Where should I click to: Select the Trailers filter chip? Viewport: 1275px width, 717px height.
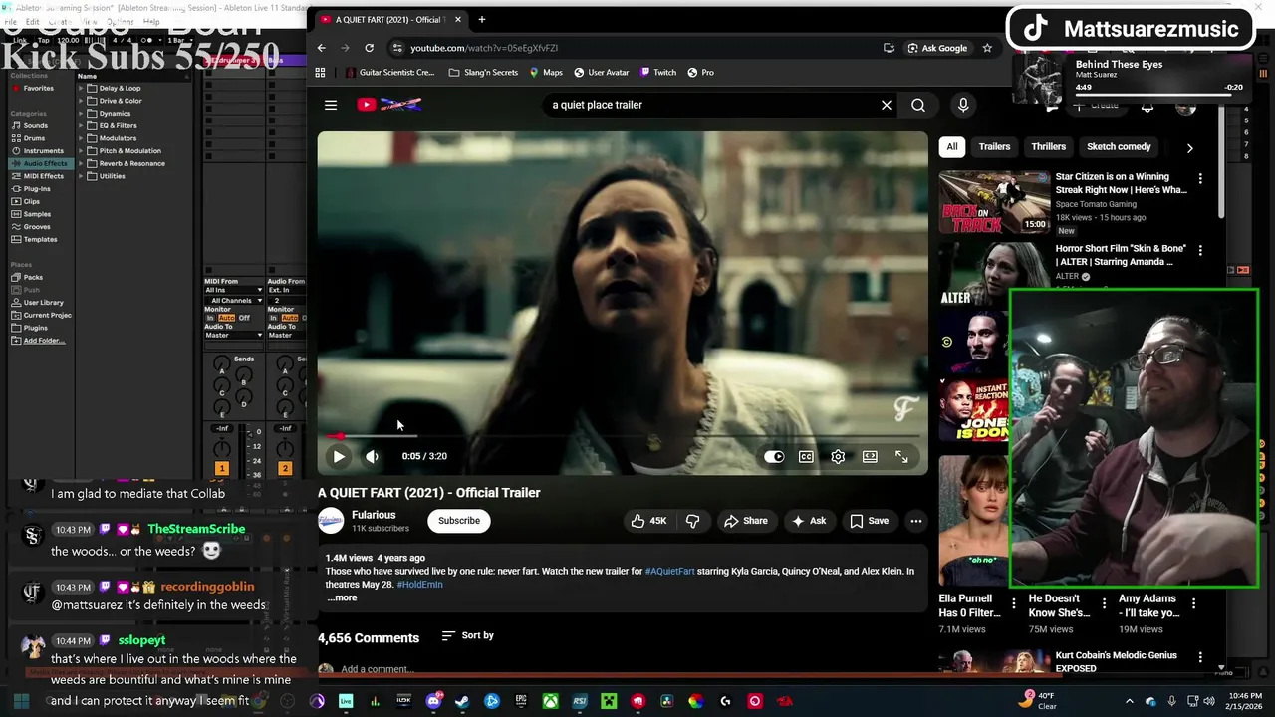(994, 147)
